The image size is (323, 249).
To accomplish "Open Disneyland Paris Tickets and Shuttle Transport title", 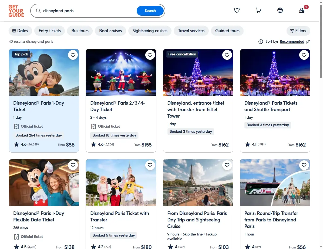I will (x=271, y=106).
